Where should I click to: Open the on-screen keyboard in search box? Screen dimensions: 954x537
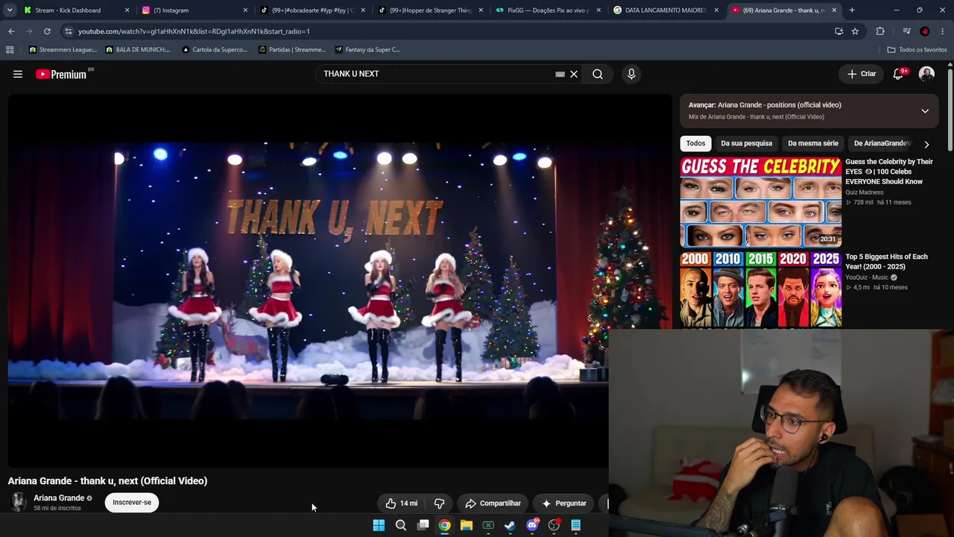[x=560, y=74]
